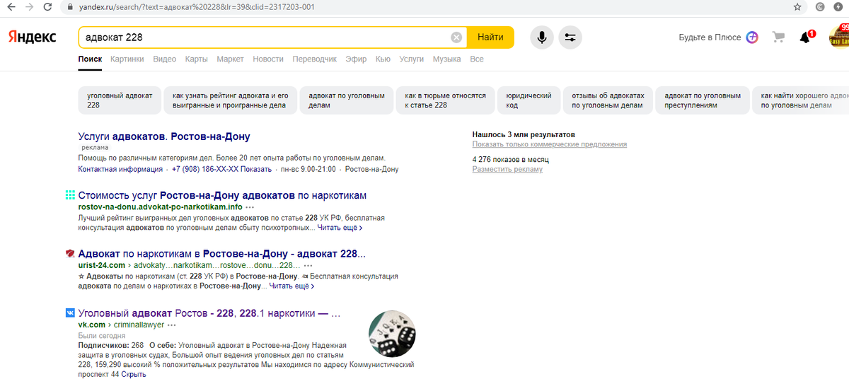This screenshot has height=379, width=849.
Task: Click favicon of urist-24.com result
Action: [70, 253]
